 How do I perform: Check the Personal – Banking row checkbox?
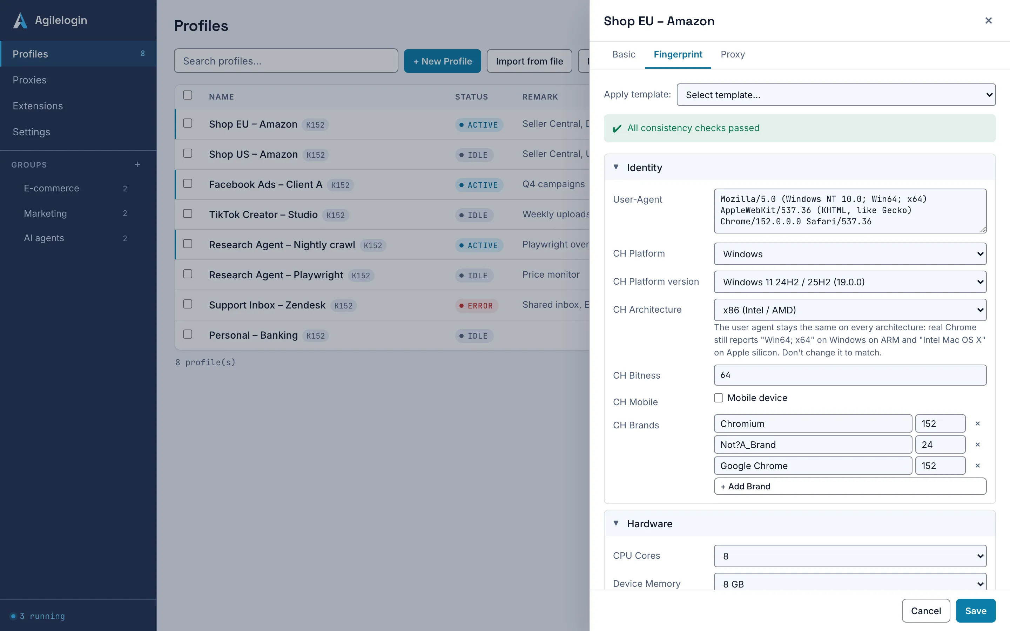pos(187,334)
